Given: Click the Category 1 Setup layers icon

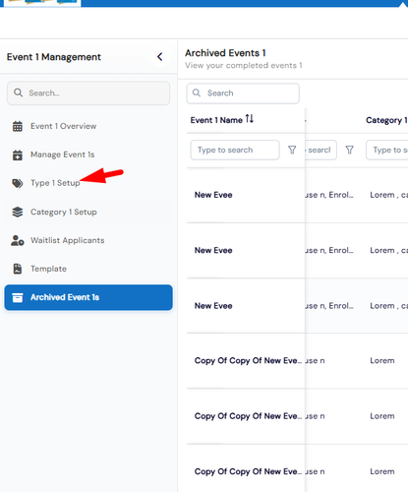Looking at the screenshot, I should click(18, 212).
